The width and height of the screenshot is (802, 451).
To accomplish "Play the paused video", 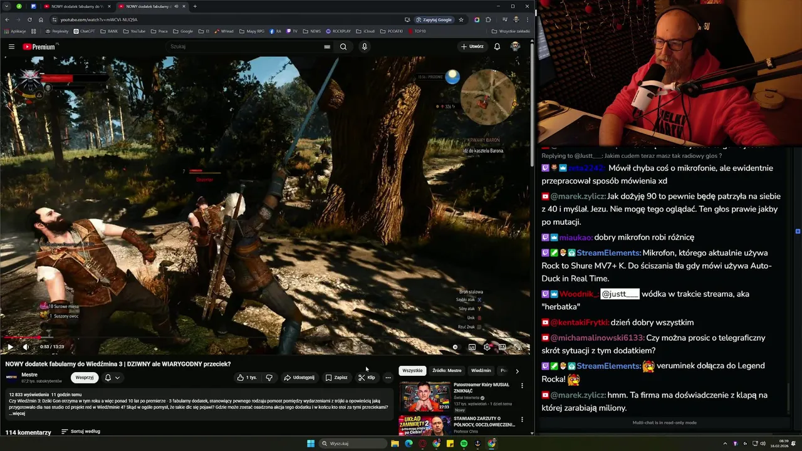I will [x=10, y=346].
